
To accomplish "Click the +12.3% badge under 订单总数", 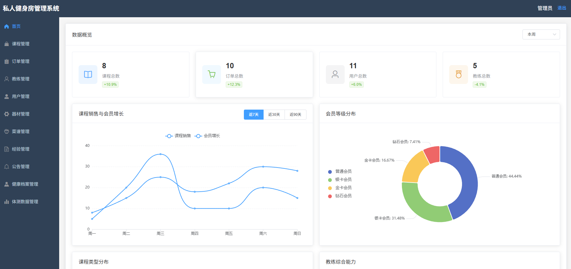I will 234,85.
